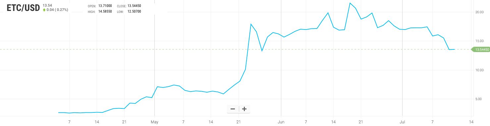
Task: Select the CLOSE value 13.54450 in header
Action: pos(134,6)
